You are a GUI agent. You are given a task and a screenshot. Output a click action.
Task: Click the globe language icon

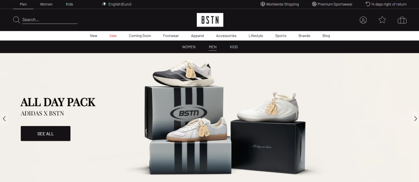click(x=104, y=4)
